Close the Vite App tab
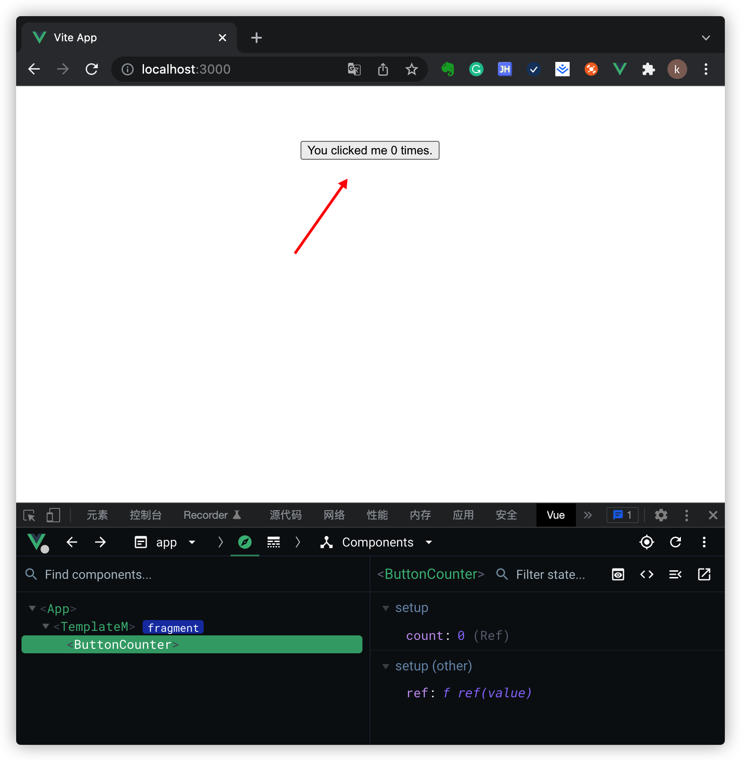 [222, 38]
